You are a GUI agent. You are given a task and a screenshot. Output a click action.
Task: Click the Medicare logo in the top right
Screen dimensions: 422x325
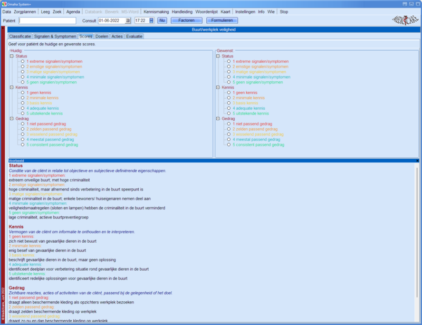(404, 20)
